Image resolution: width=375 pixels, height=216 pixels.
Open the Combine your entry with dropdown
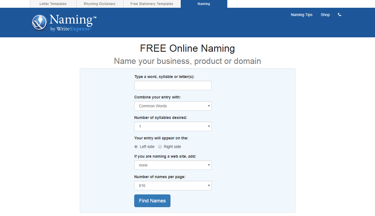point(173,106)
